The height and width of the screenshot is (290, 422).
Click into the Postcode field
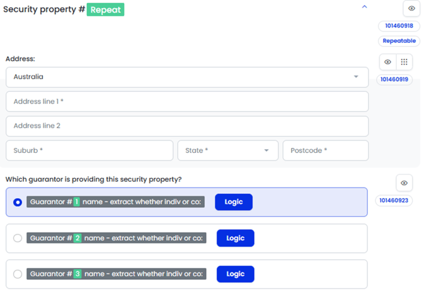tap(325, 150)
